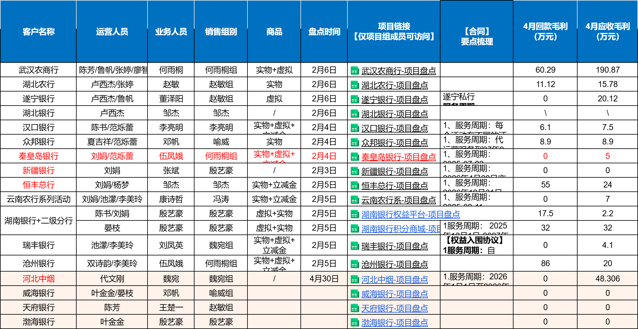
Task: Open the 河北中烟-项目盘点 link
Action: pos(394,280)
